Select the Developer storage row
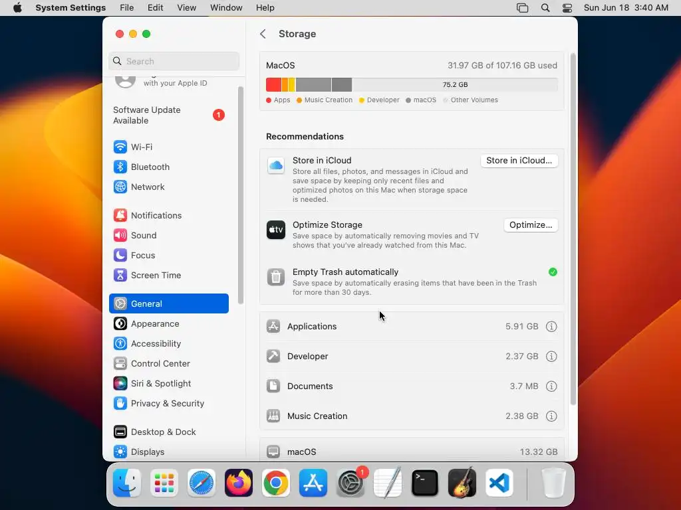The height and width of the screenshot is (510, 681). (x=412, y=357)
